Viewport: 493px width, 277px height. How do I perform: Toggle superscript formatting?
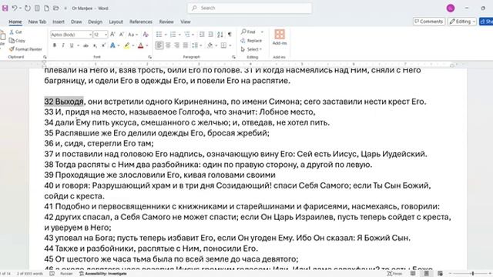click(x=103, y=45)
